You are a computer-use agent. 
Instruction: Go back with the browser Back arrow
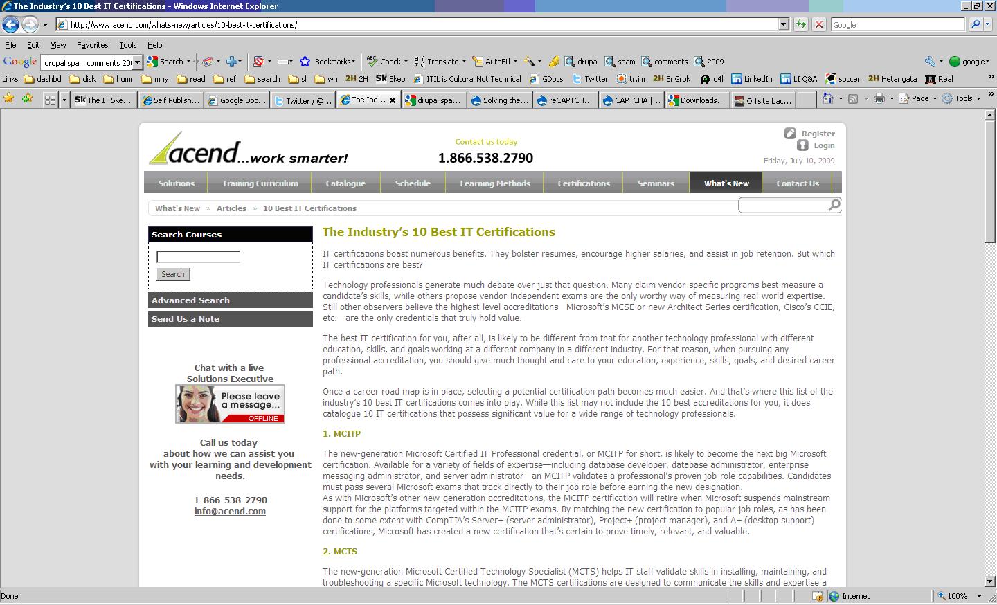point(10,25)
